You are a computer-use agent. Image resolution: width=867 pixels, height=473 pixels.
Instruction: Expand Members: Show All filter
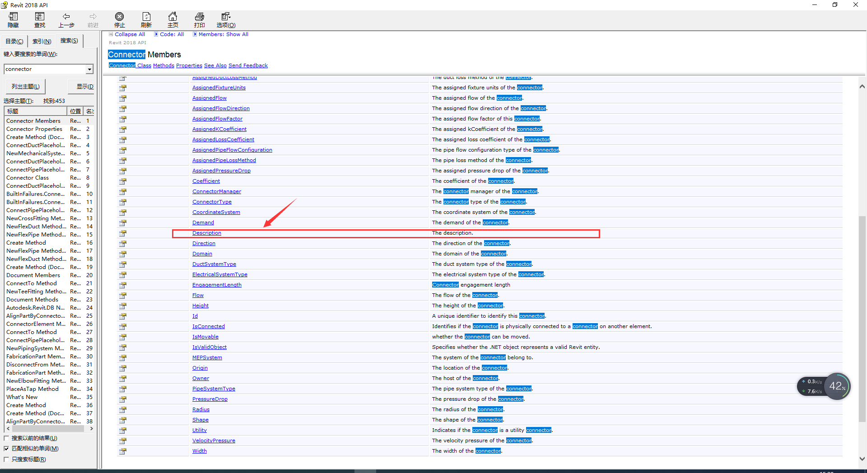coord(221,34)
